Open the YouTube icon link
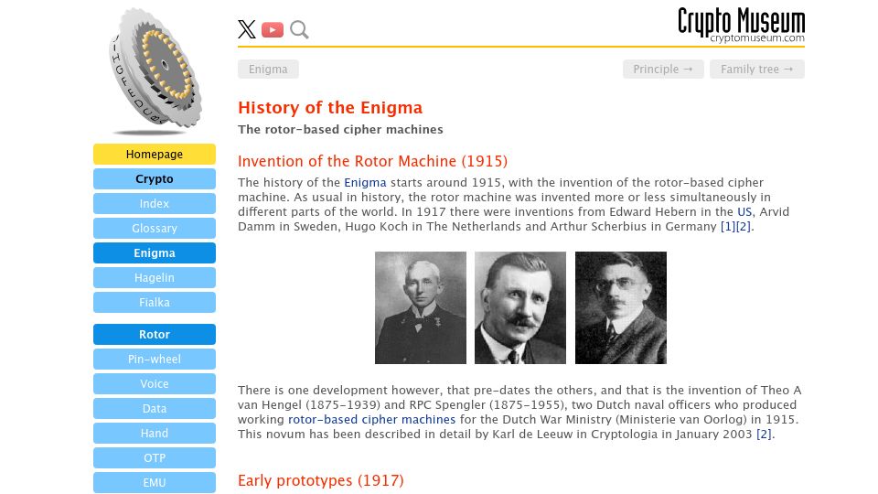The height and width of the screenshot is (494, 878). click(273, 29)
